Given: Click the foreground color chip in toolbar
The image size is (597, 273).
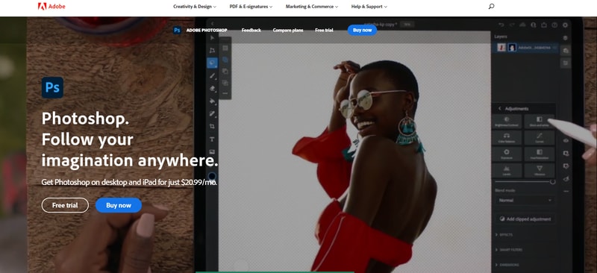Looking at the screenshot, I should (212, 176).
